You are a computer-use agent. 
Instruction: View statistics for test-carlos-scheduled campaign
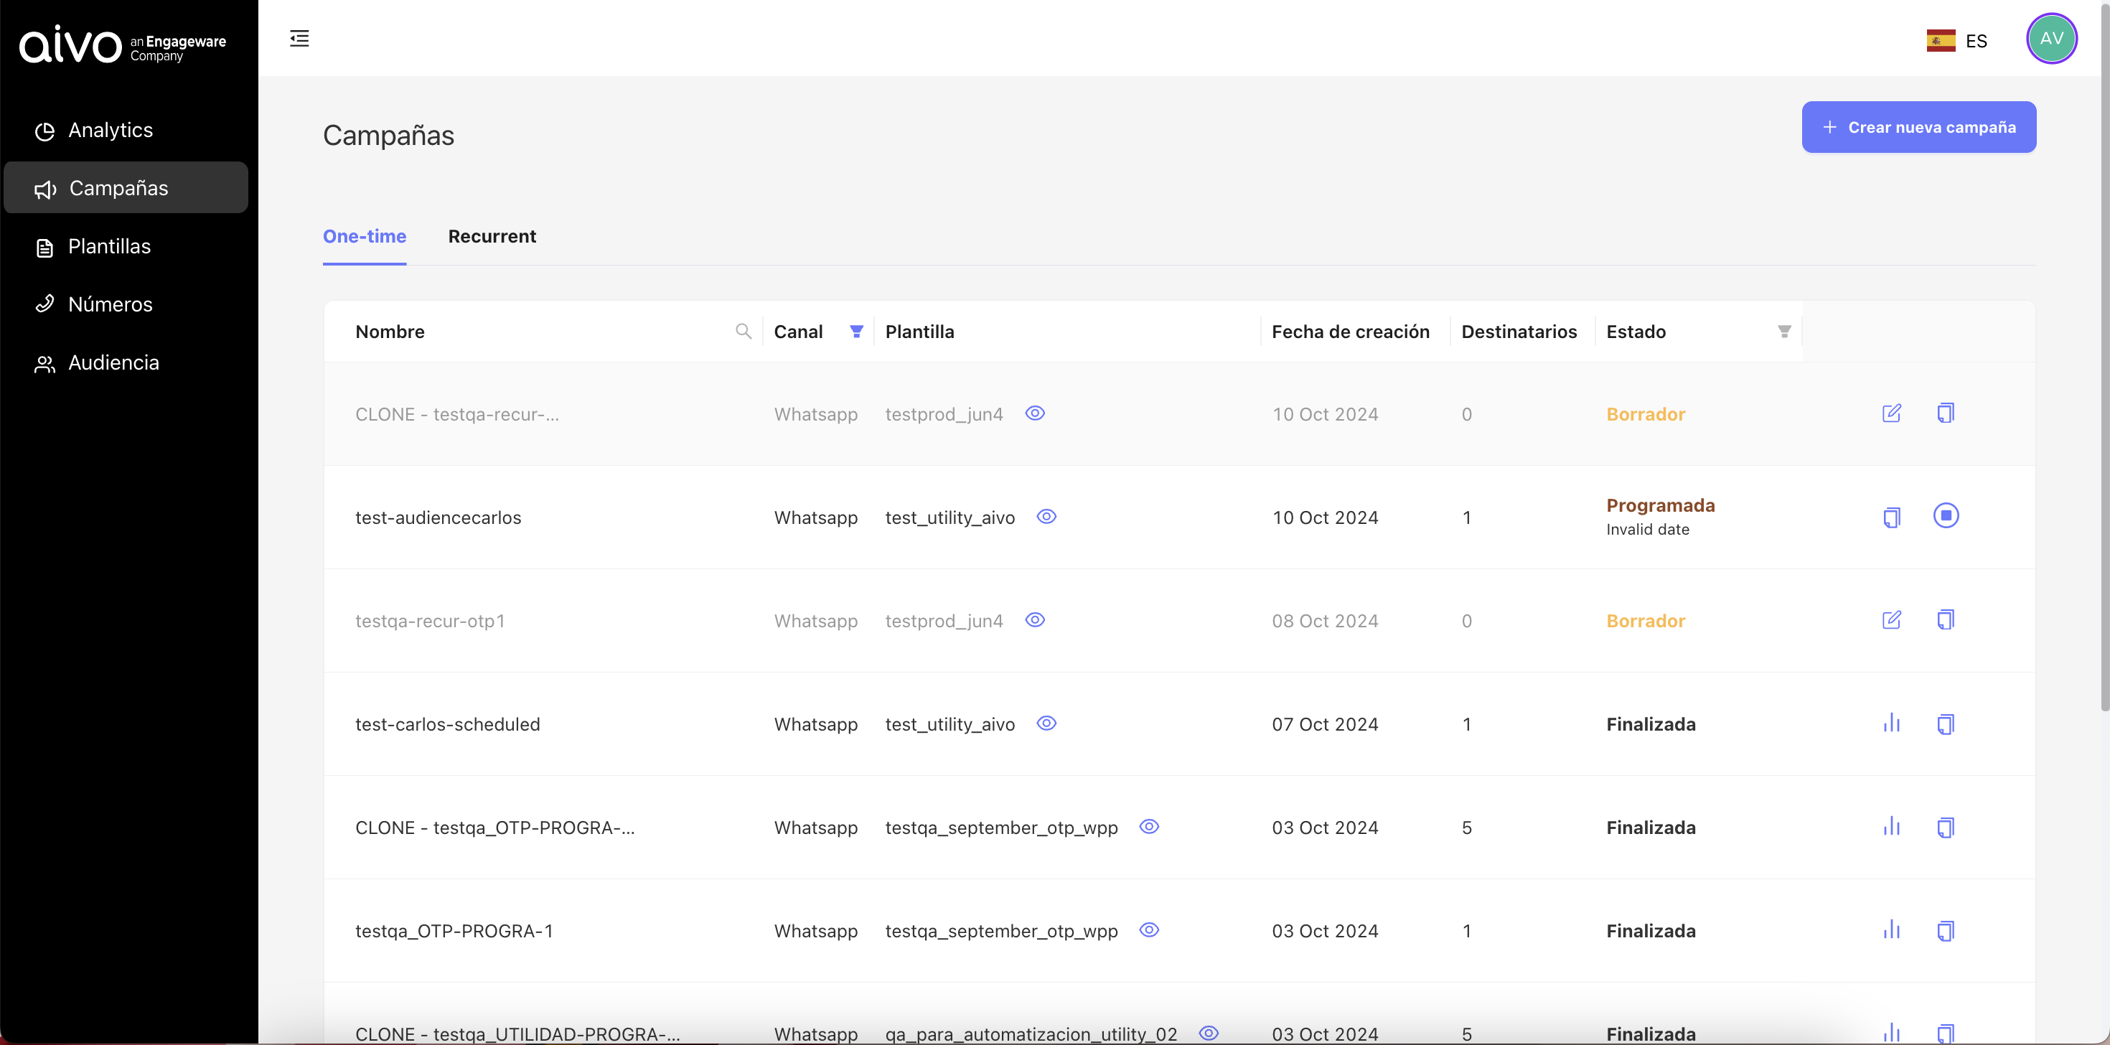1890,723
